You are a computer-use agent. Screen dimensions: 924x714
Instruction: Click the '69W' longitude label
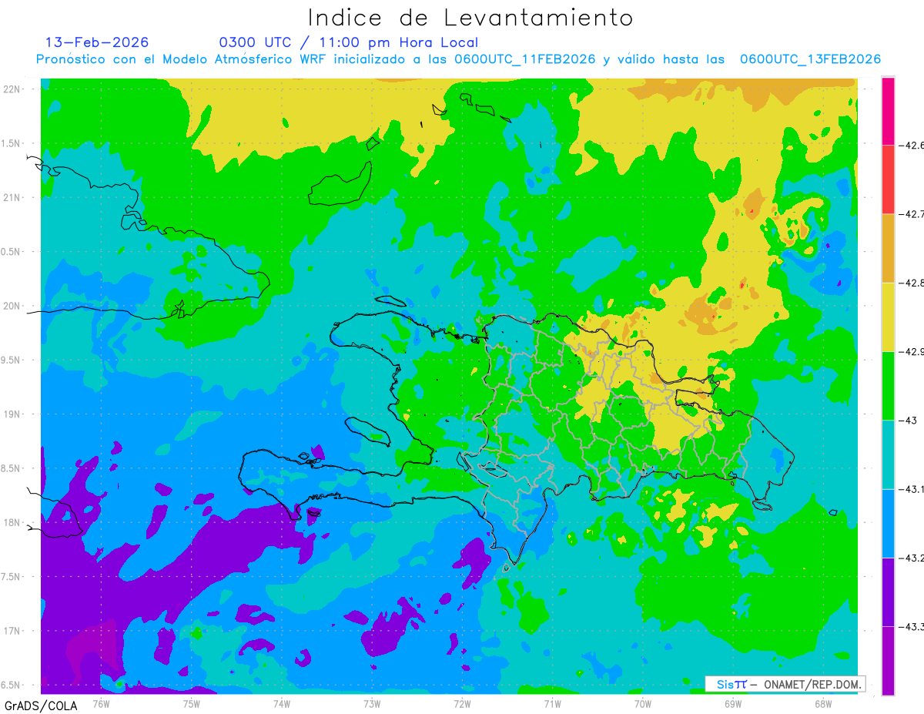[732, 702]
